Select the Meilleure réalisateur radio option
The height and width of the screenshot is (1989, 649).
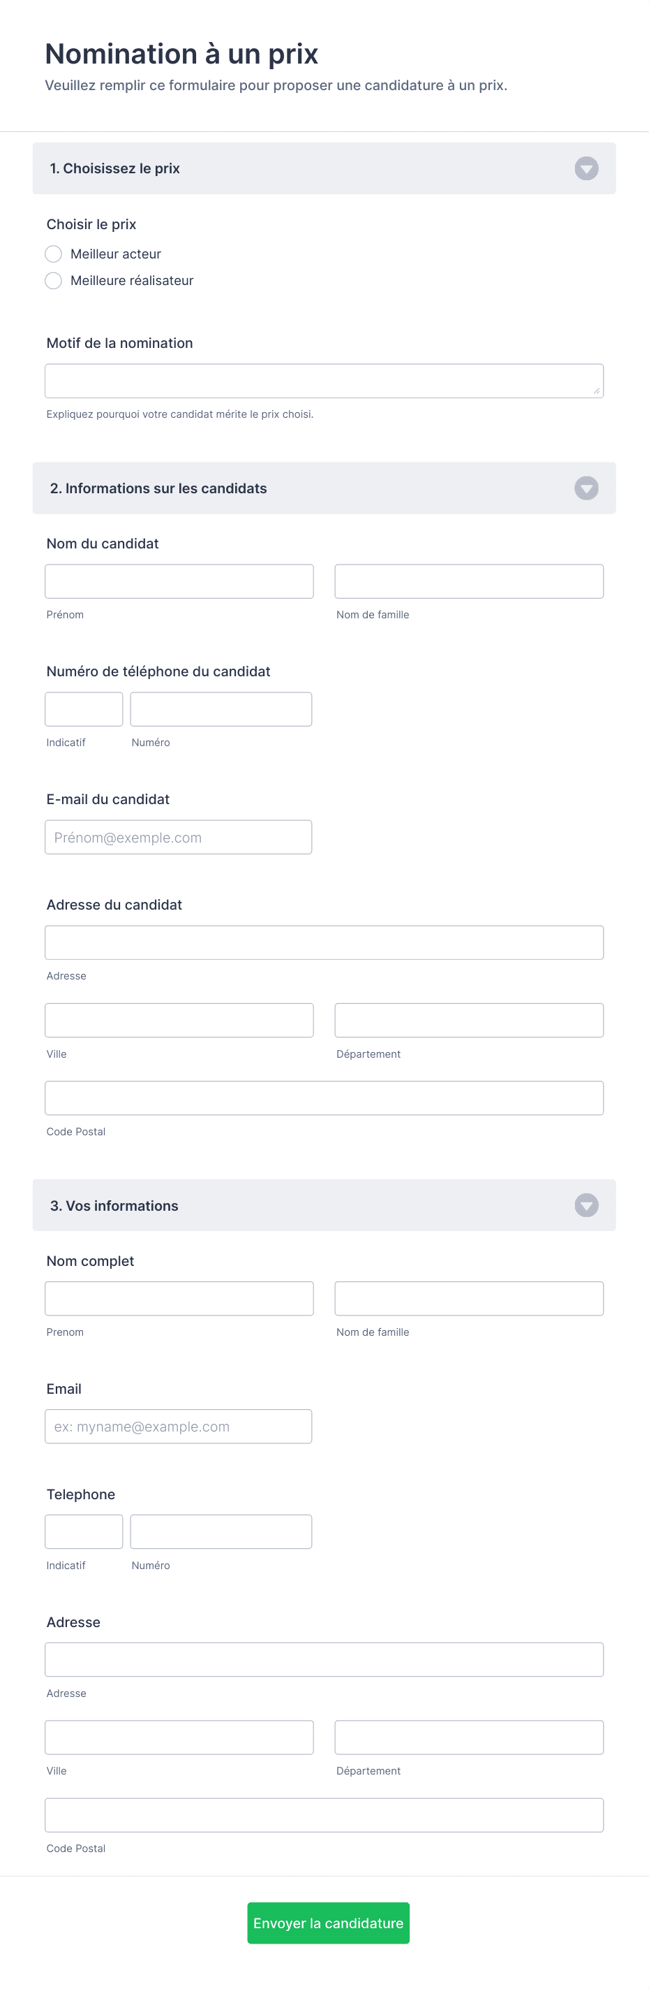pyautogui.click(x=53, y=280)
